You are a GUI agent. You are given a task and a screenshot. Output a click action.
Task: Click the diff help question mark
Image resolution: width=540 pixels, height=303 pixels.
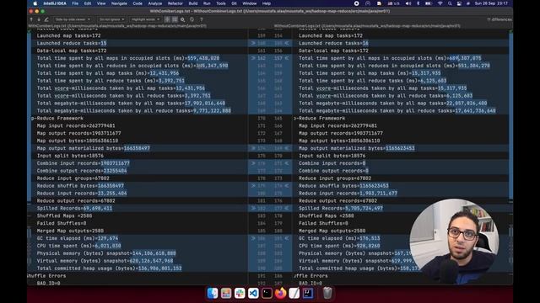[x=202, y=19]
